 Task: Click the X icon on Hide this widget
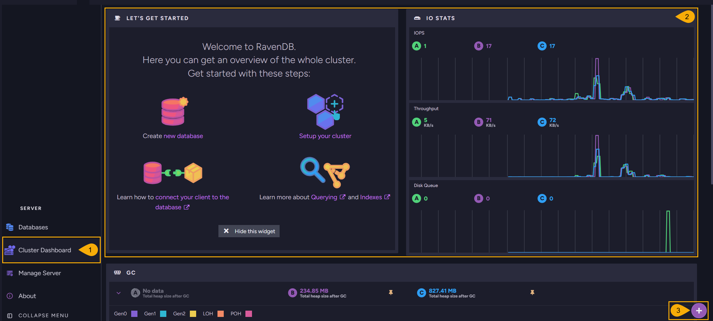click(226, 231)
